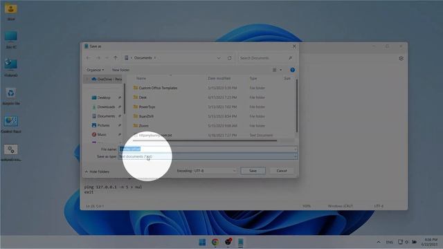Image resolution: width=443 pixels, height=249 pixels.
Task: Click Documents in the address bar path
Action: [x=143, y=58]
